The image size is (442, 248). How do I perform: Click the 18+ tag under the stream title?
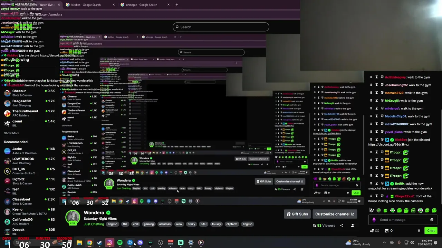125,224
